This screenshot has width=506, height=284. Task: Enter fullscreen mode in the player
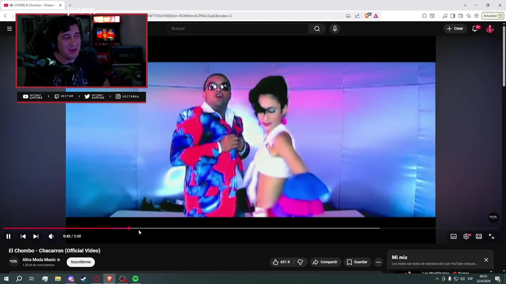[x=491, y=236]
